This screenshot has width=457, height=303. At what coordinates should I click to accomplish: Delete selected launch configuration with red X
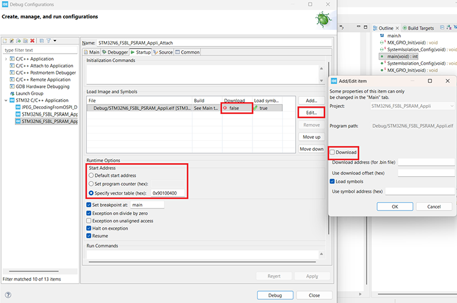(x=33, y=41)
